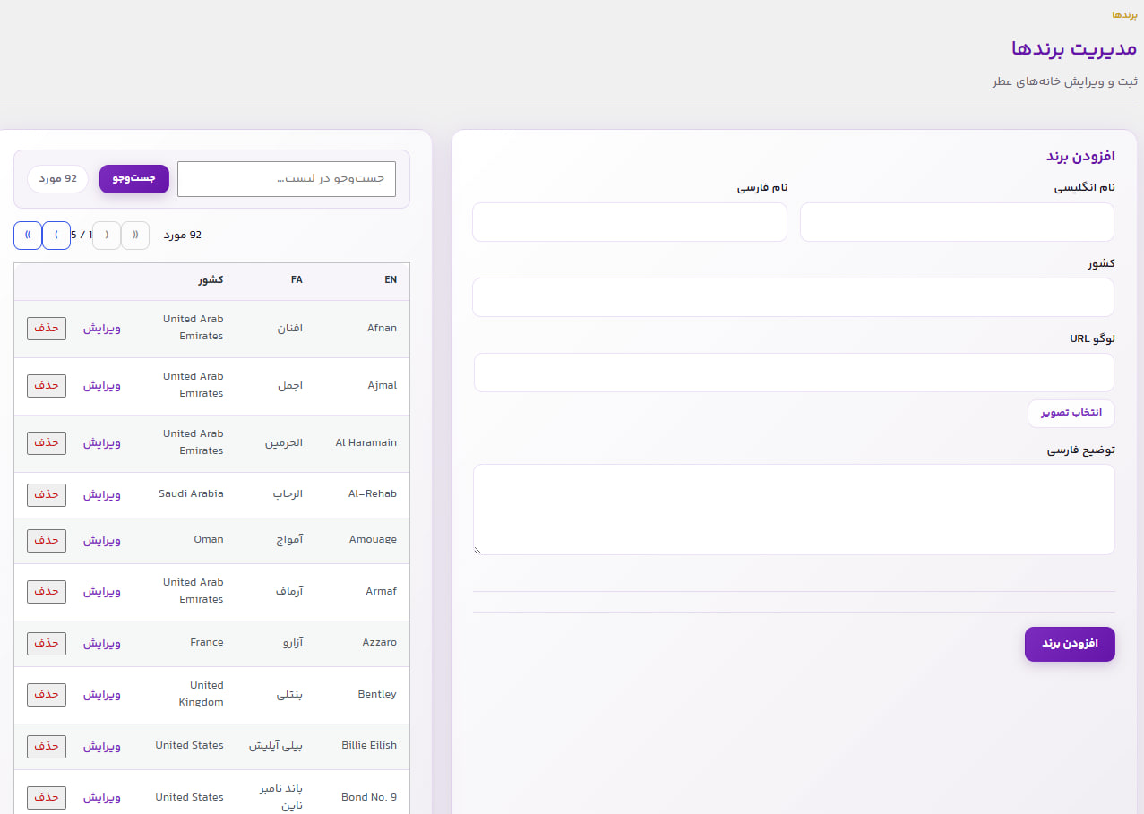Select the Al Haramain name cell
Image resolution: width=1144 pixels, height=814 pixels.
[366, 442]
